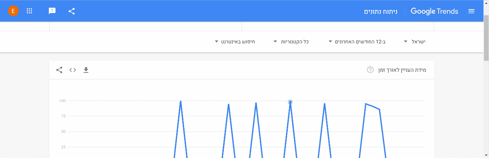
Task: Download the chart data as CSV
Action: coord(86,70)
